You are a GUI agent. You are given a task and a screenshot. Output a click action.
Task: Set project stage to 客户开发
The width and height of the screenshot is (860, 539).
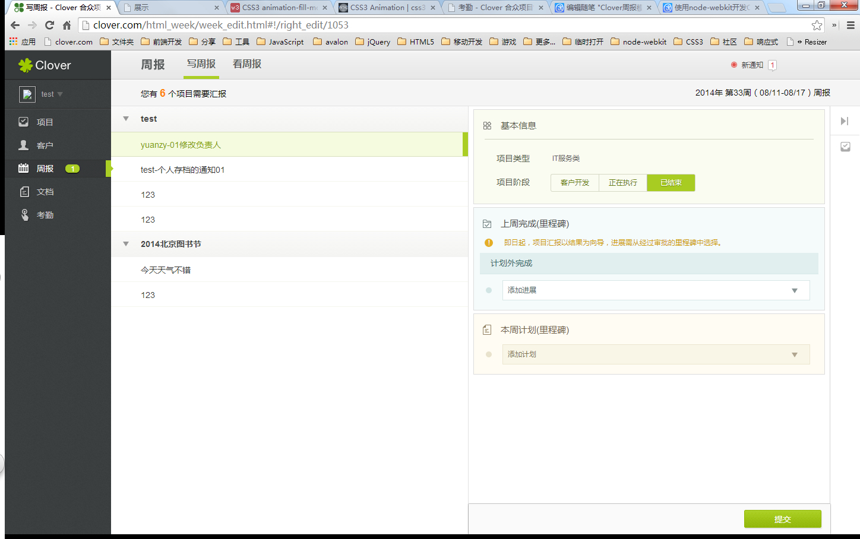tap(575, 183)
